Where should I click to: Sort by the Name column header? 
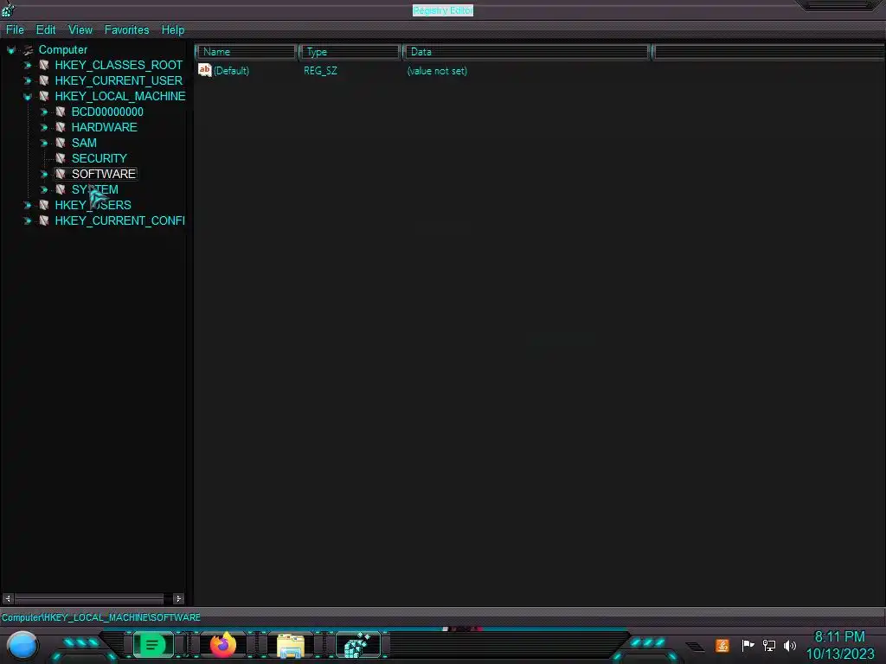247,52
